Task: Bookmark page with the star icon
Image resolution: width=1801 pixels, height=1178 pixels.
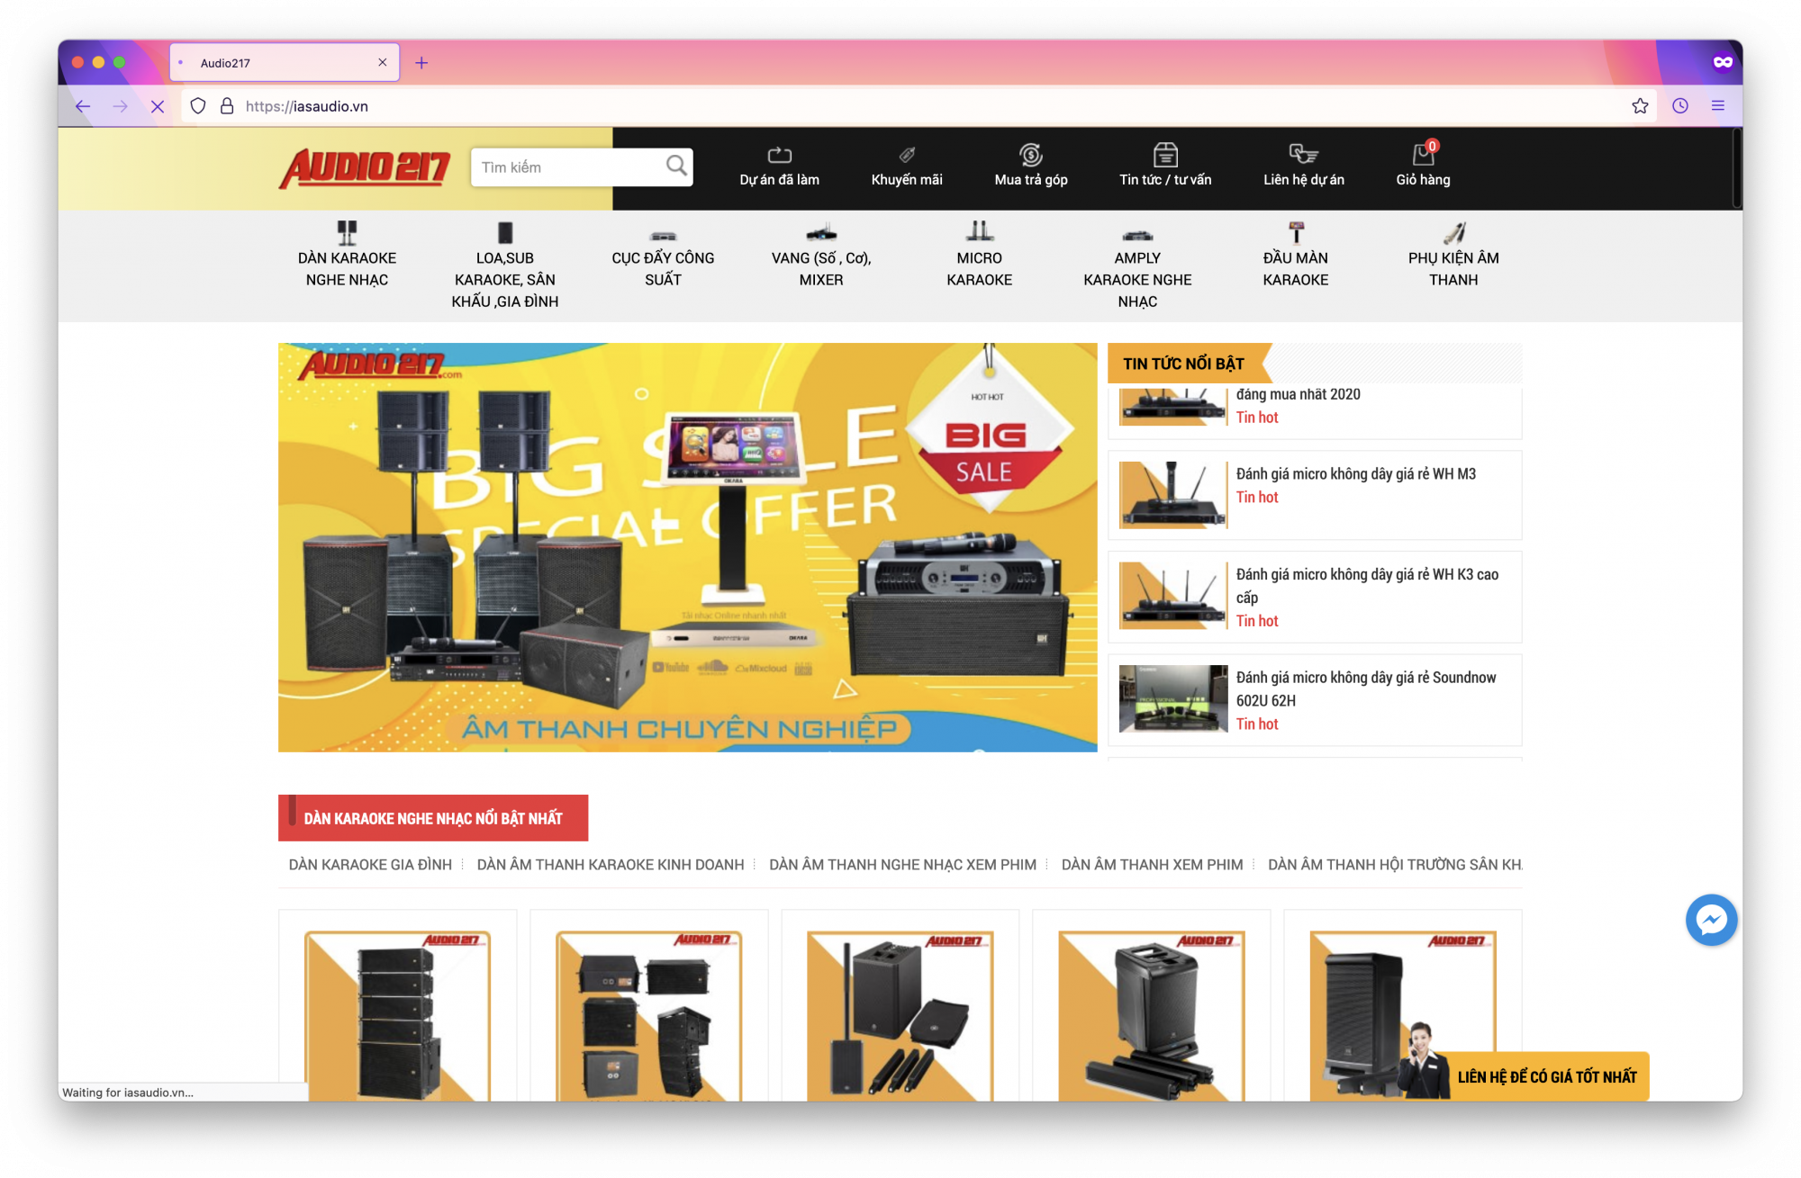Action: (x=1640, y=106)
